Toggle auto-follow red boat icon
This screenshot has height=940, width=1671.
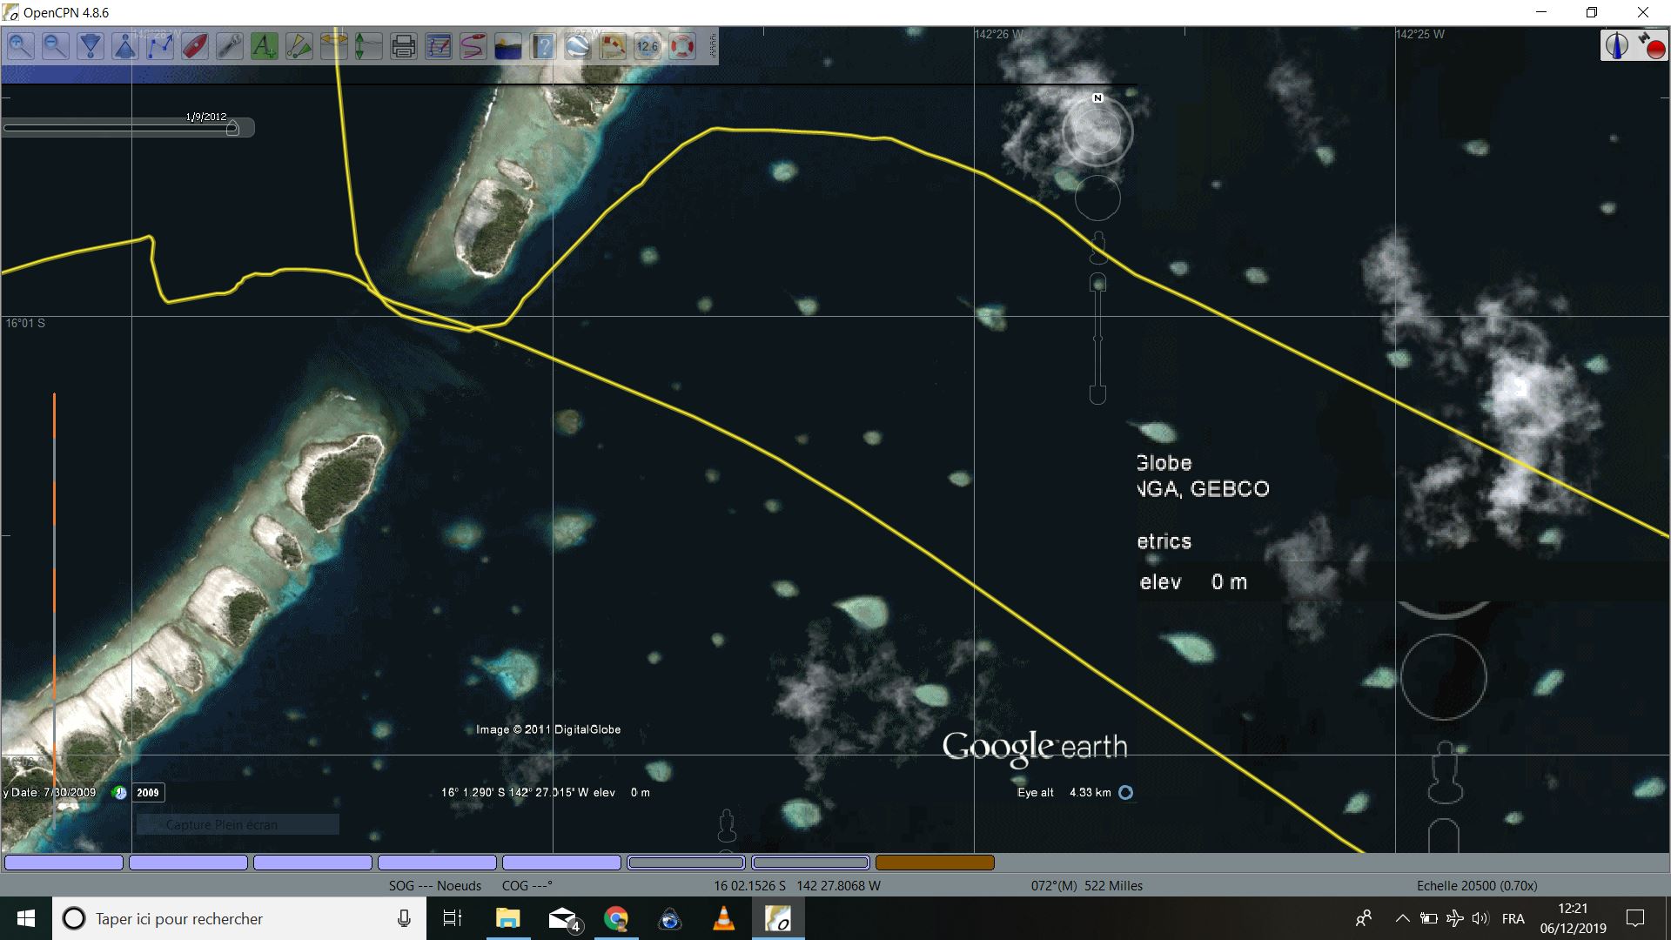tap(195, 46)
